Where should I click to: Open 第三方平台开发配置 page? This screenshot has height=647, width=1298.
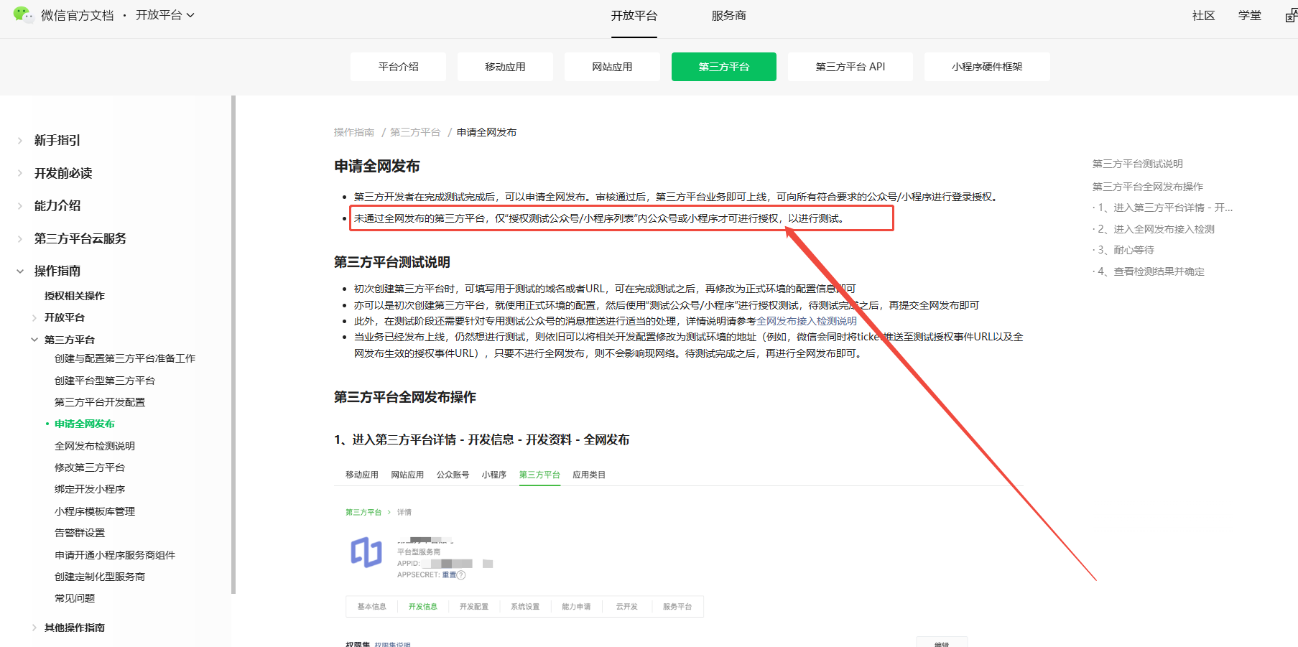click(100, 402)
